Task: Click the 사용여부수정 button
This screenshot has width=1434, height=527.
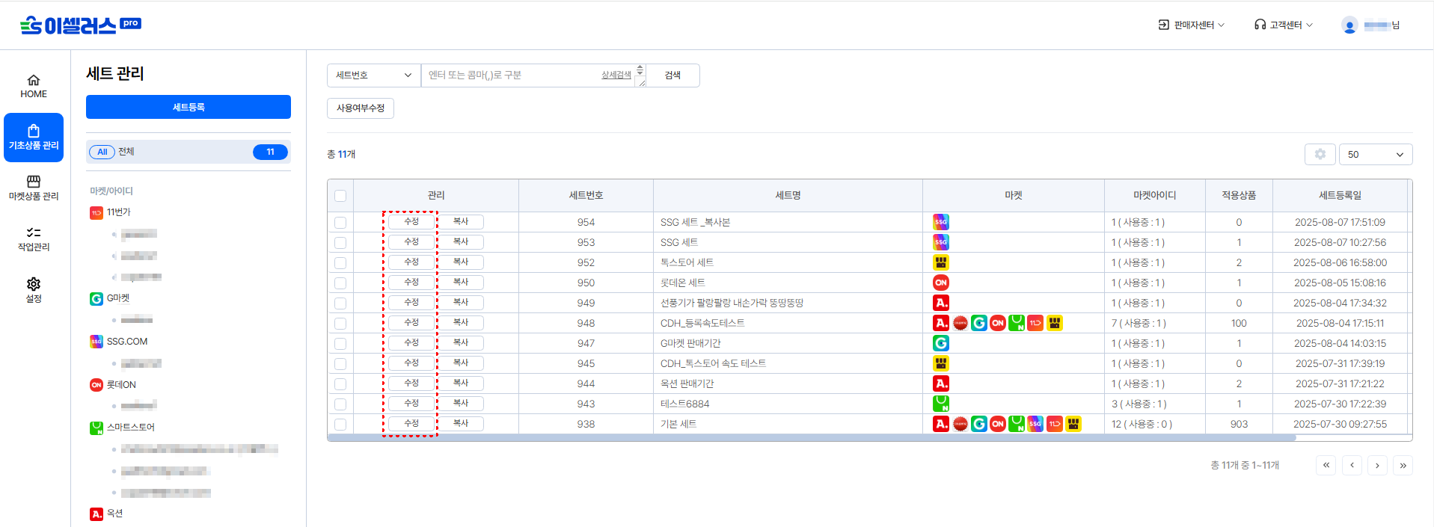Action: pyautogui.click(x=361, y=108)
